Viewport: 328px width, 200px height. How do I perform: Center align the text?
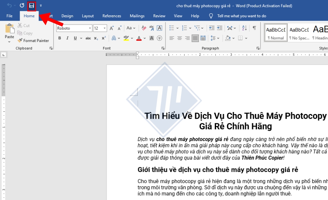(x=179, y=38)
